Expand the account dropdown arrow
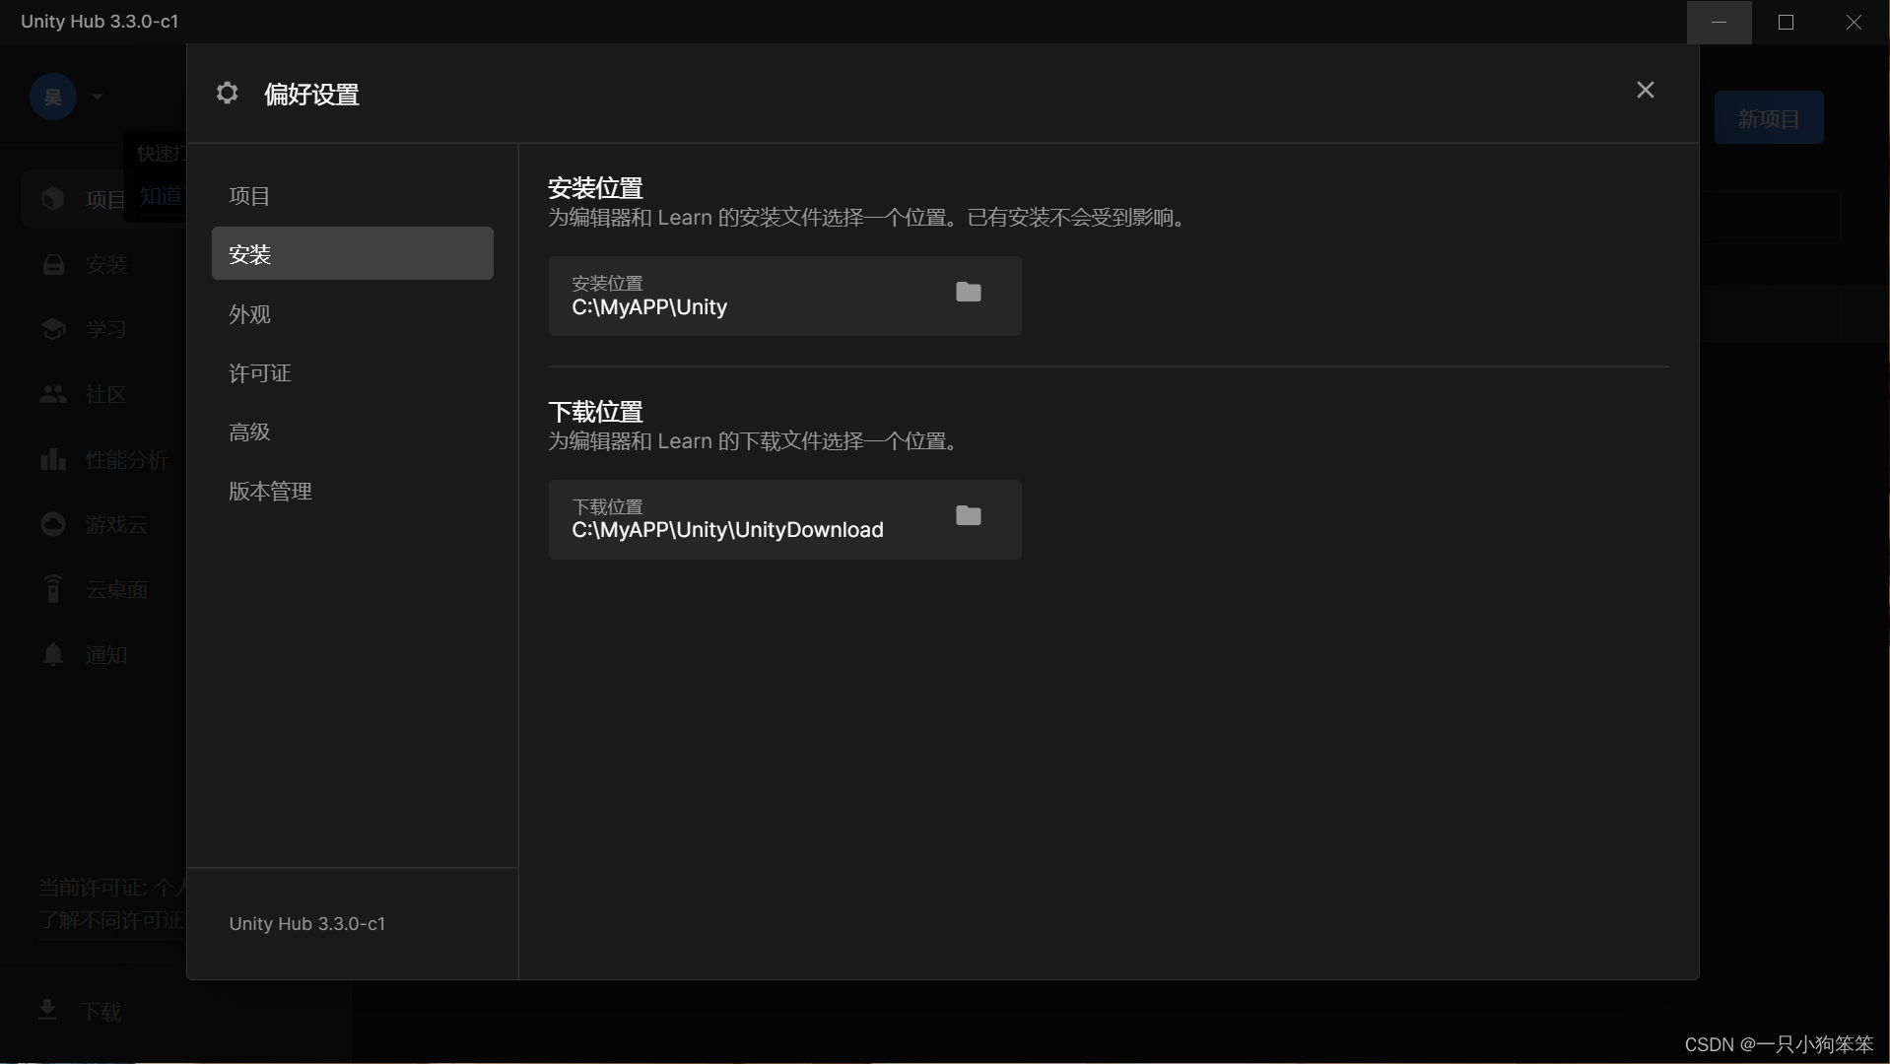 [97, 97]
